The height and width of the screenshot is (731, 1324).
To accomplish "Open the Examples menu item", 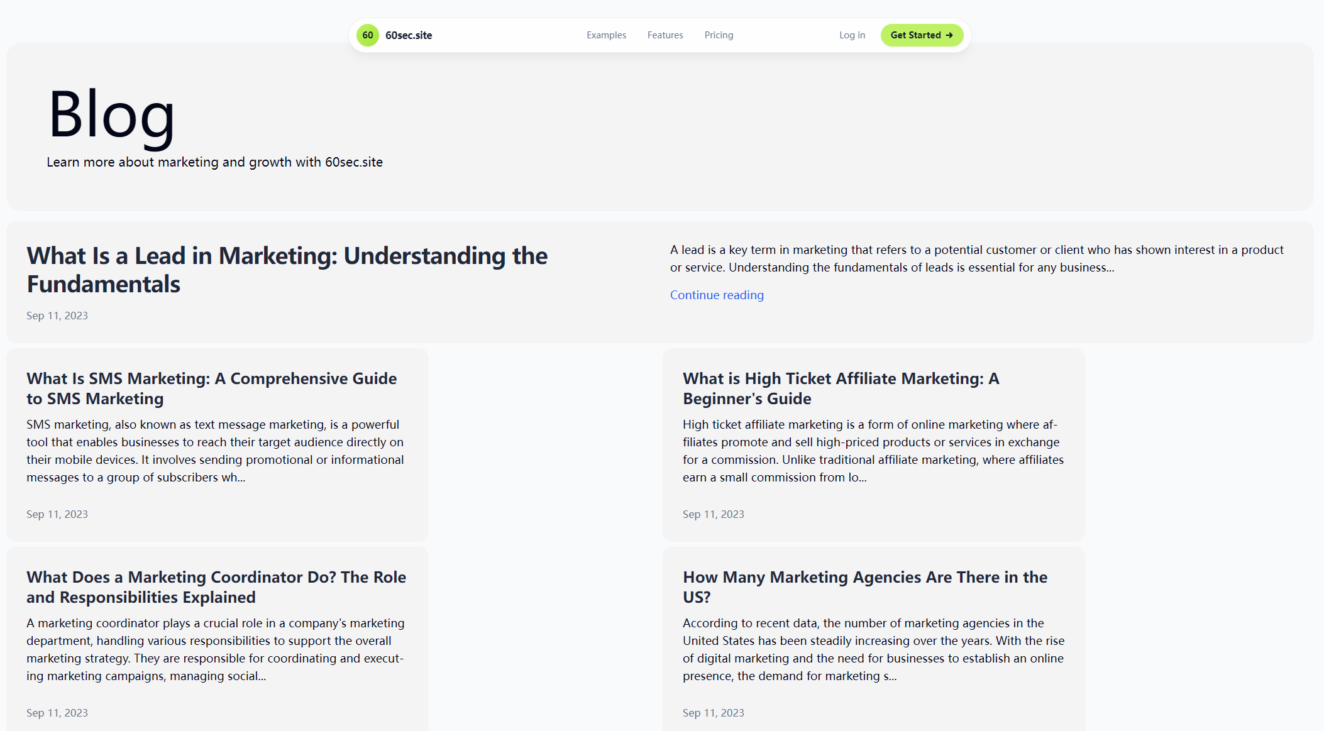I will pos(606,35).
